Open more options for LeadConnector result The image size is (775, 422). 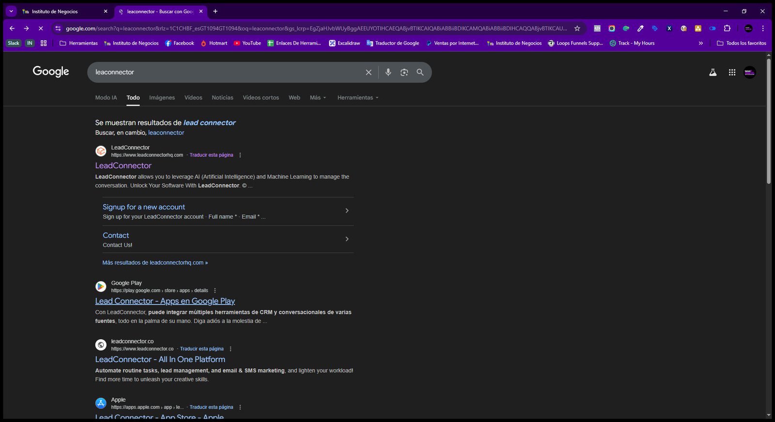(240, 155)
